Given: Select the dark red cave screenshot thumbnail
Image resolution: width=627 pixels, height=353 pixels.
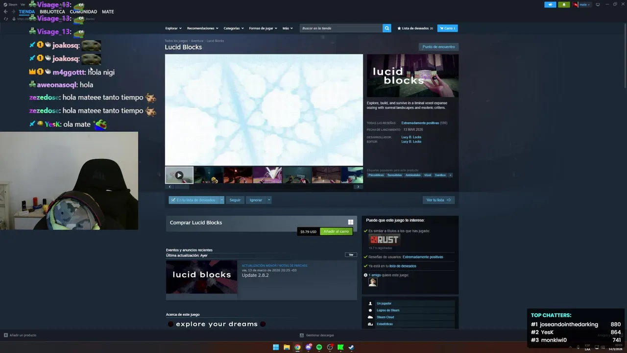Looking at the screenshot, I should [238, 175].
